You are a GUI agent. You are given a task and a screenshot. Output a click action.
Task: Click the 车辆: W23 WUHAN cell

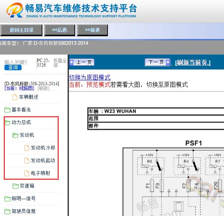(156, 111)
